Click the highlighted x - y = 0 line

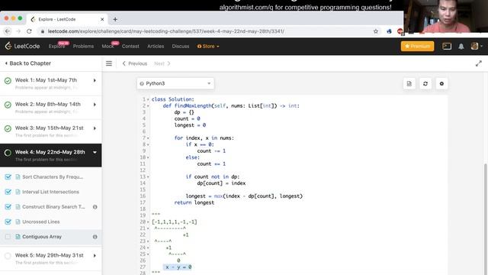178,267
